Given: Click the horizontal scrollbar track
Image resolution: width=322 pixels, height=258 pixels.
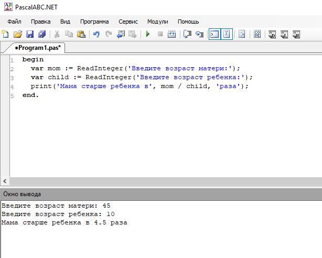Looking at the screenshot, I should tap(166, 181).
